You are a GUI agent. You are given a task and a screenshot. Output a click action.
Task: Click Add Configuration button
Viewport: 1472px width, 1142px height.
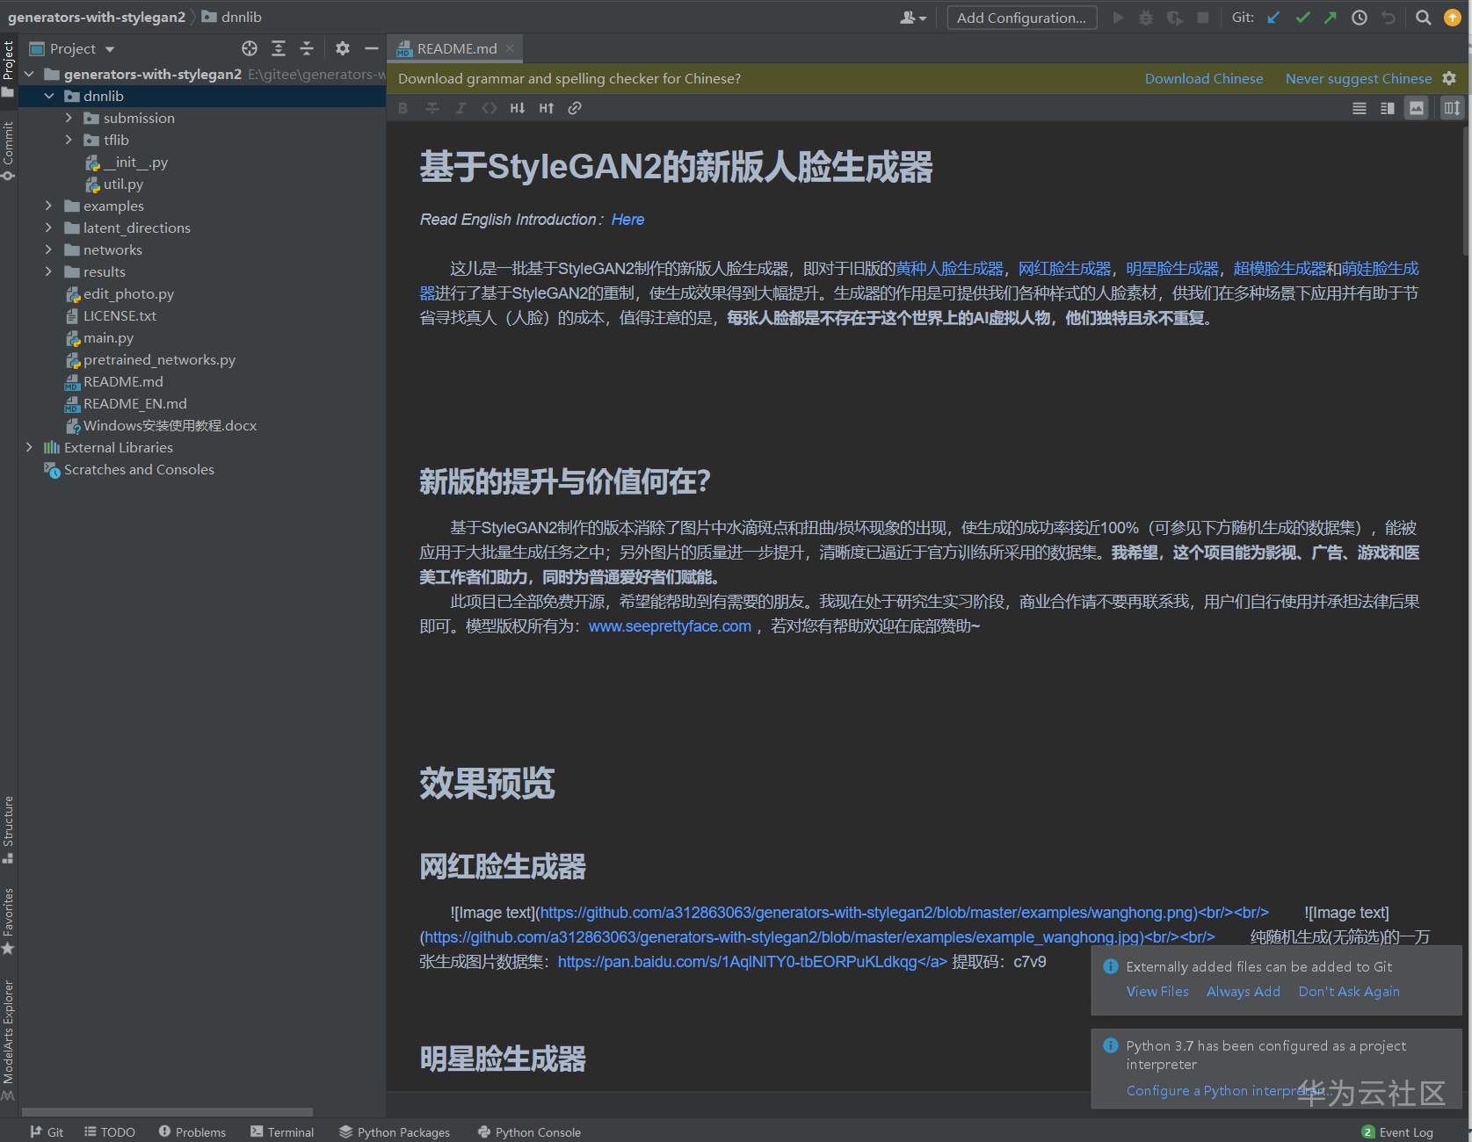[1021, 18]
